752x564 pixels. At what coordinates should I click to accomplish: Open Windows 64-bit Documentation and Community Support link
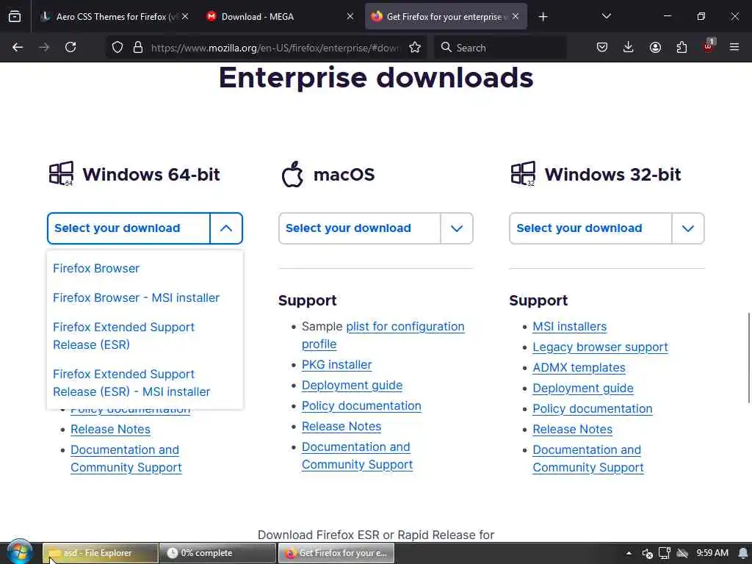click(x=126, y=458)
